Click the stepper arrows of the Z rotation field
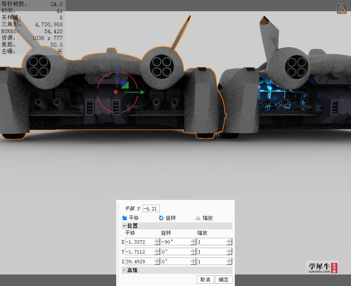 pyautogui.click(x=193, y=261)
